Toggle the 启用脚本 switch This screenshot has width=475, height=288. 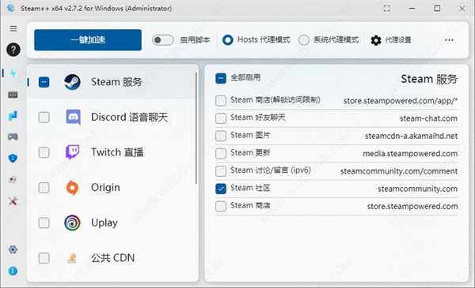162,40
